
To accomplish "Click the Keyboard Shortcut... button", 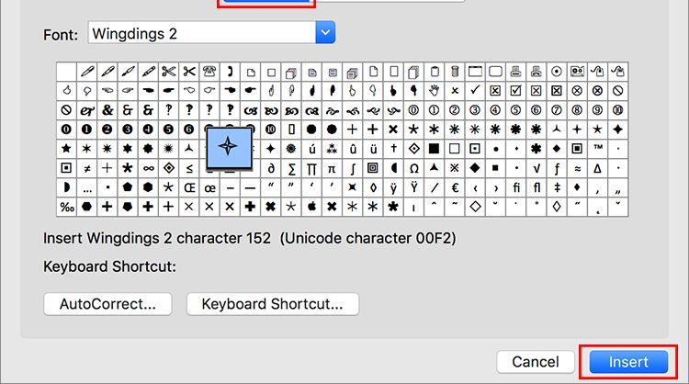I will tap(273, 304).
